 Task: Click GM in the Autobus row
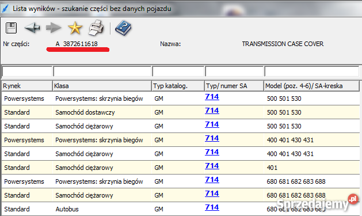pyautogui.click(x=159, y=209)
